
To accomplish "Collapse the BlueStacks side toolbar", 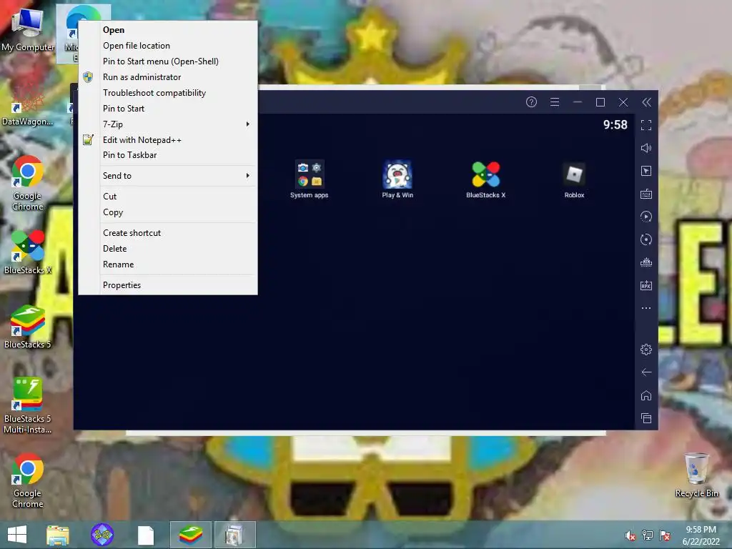I will [646, 102].
